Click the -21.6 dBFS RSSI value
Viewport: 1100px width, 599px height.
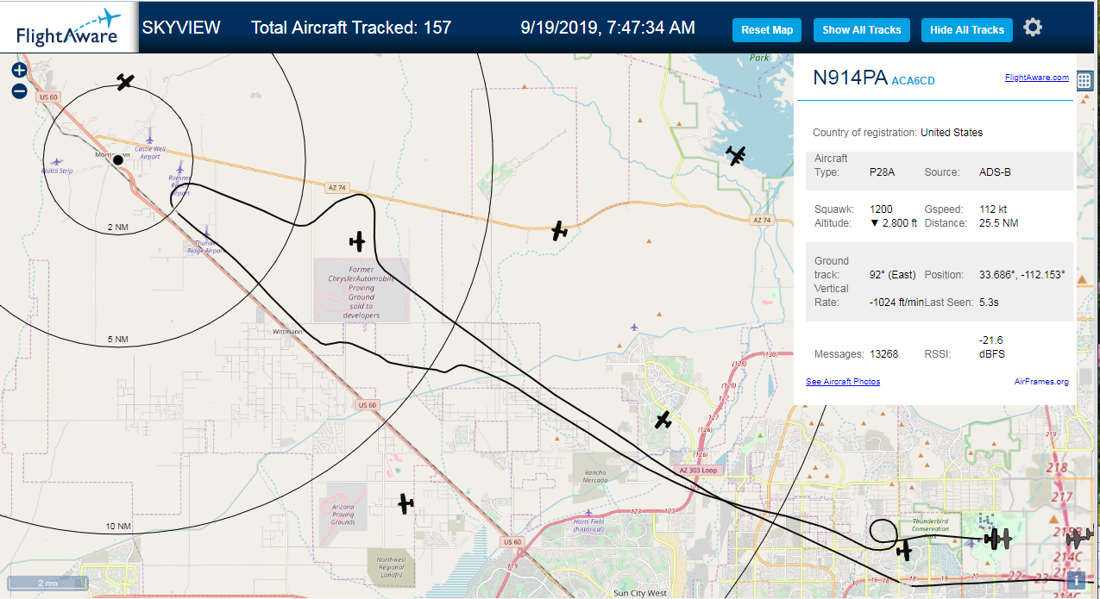(x=991, y=347)
